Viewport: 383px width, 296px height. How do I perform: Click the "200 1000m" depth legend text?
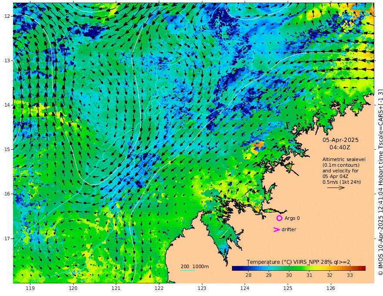(x=195, y=266)
